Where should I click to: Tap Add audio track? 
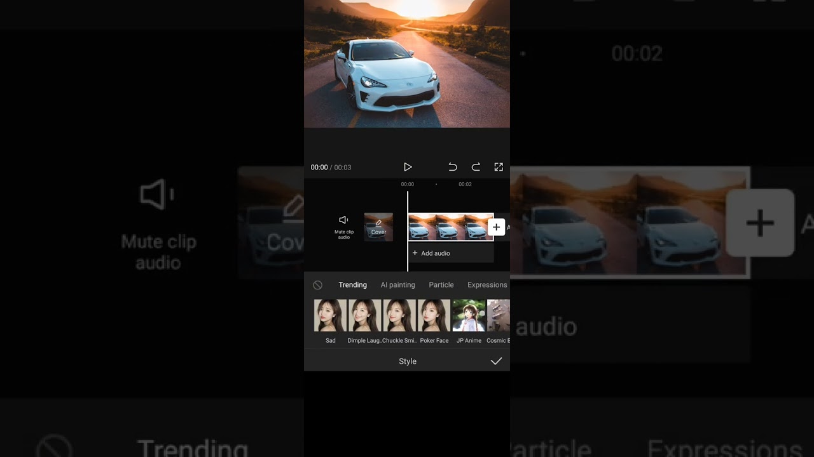point(450,253)
